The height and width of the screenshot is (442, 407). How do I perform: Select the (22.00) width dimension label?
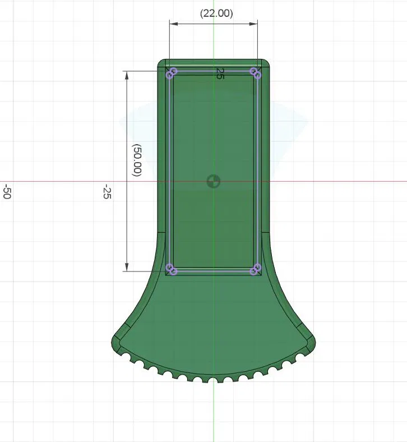[216, 13]
